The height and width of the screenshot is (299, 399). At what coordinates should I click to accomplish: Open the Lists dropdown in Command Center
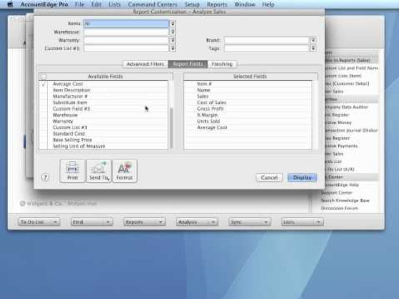click(x=302, y=222)
